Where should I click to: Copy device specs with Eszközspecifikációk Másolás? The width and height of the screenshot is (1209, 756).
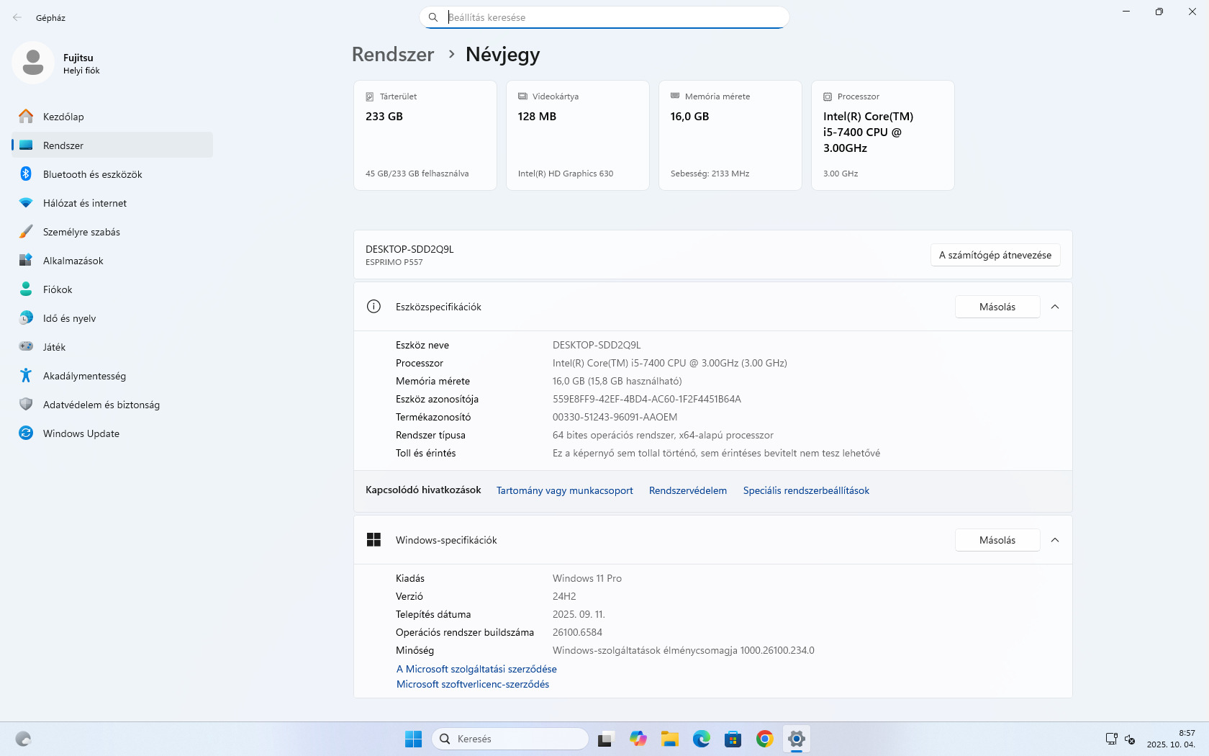(x=997, y=307)
